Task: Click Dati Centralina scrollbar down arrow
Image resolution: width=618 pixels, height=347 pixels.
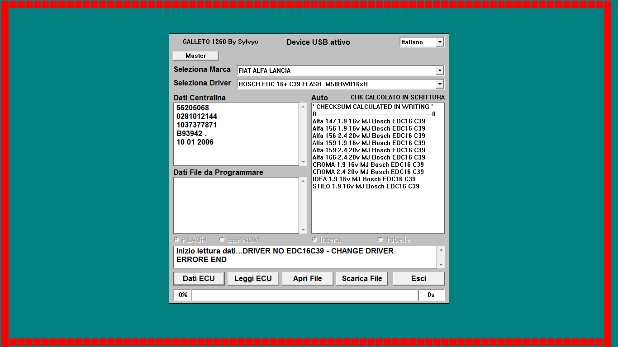Action: click(303, 162)
